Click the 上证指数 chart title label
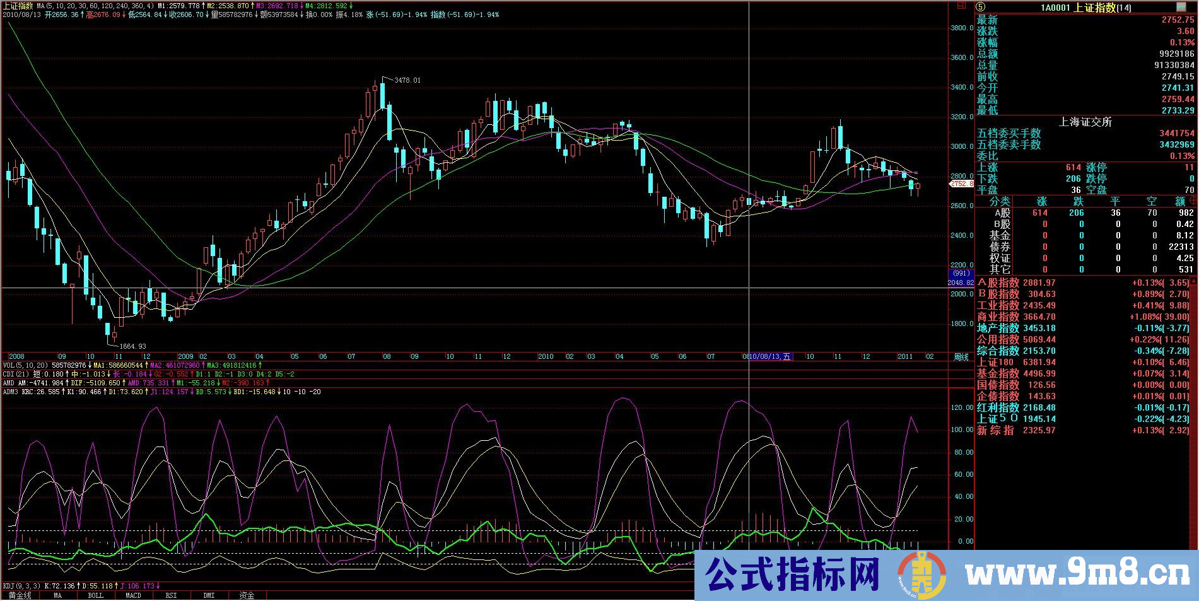The image size is (1199, 601). point(17,6)
